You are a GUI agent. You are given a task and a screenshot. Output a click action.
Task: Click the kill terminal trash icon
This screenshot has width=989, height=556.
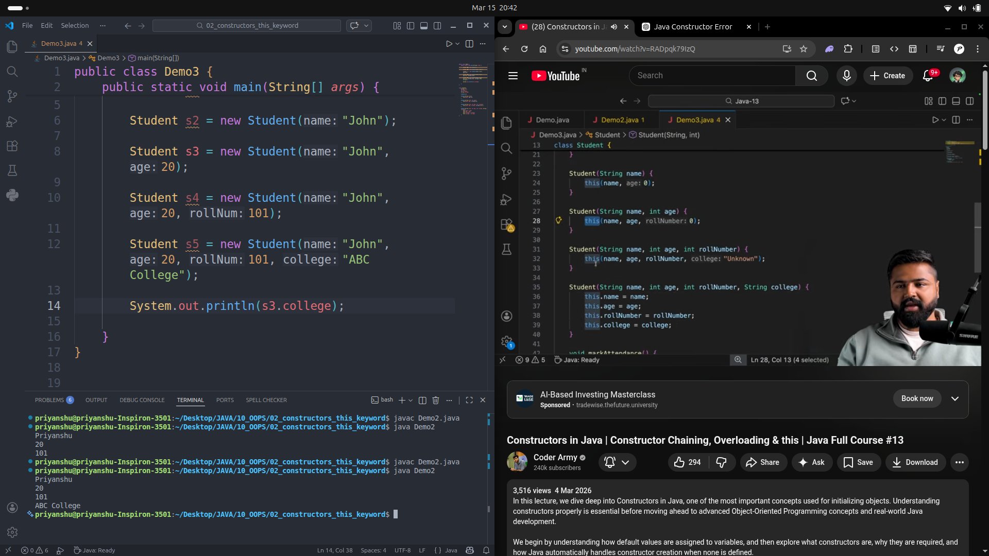tap(435, 400)
